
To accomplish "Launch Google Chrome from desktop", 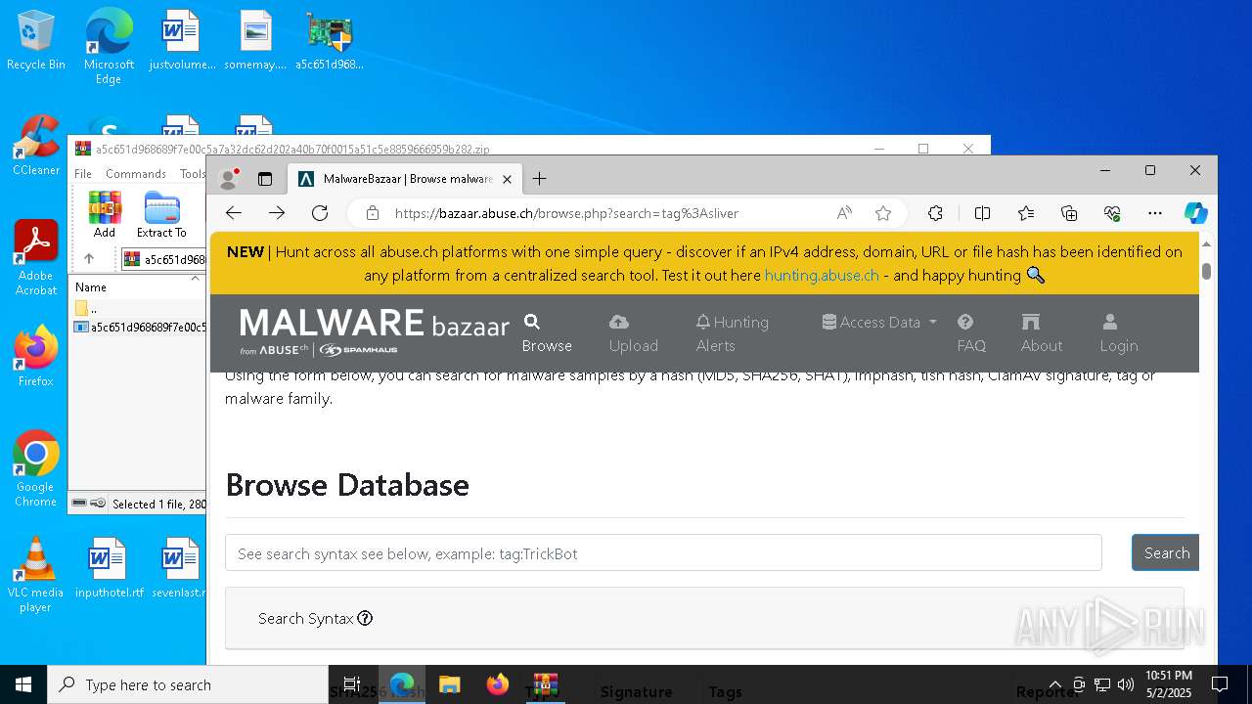I will point(36,469).
